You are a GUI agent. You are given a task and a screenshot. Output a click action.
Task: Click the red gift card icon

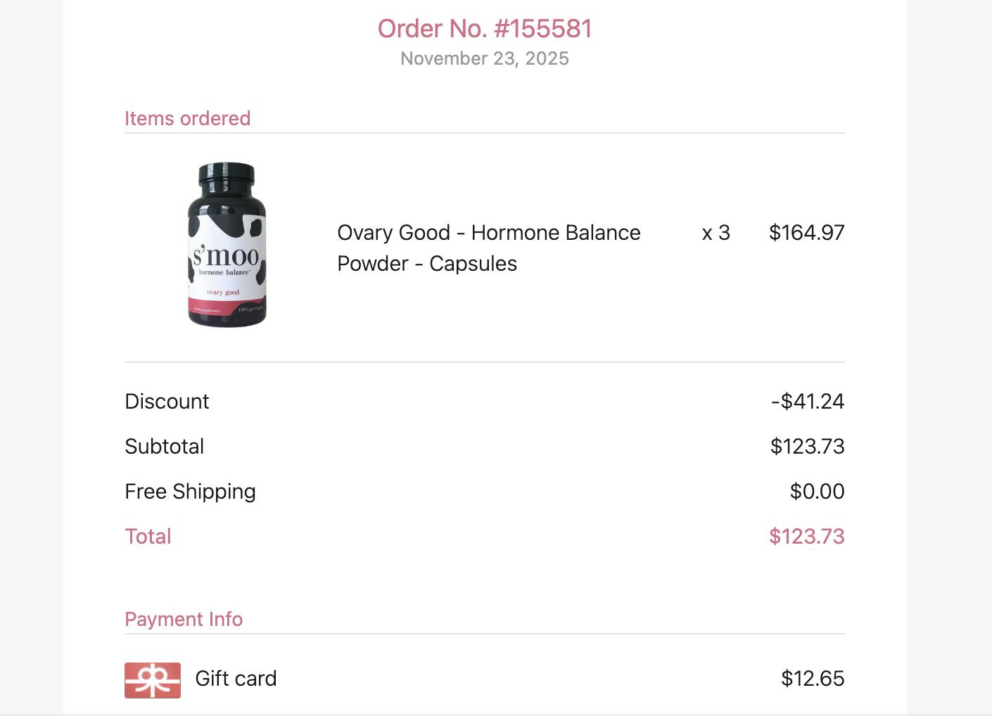point(153,680)
